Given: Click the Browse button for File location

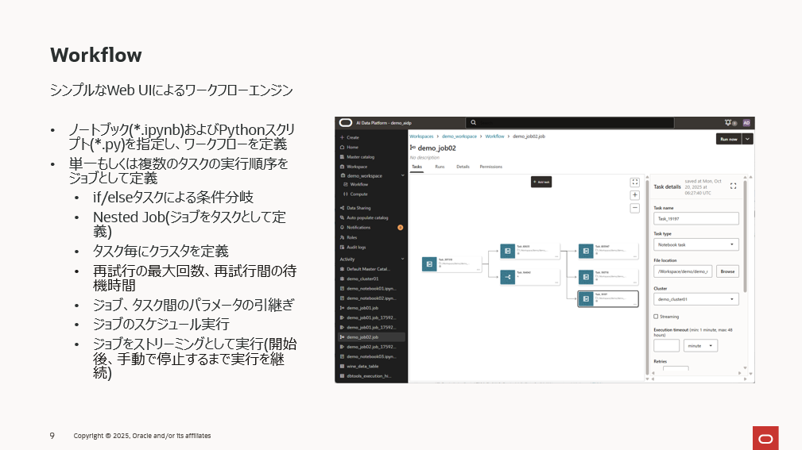Looking at the screenshot, I should tap(727, 271).
